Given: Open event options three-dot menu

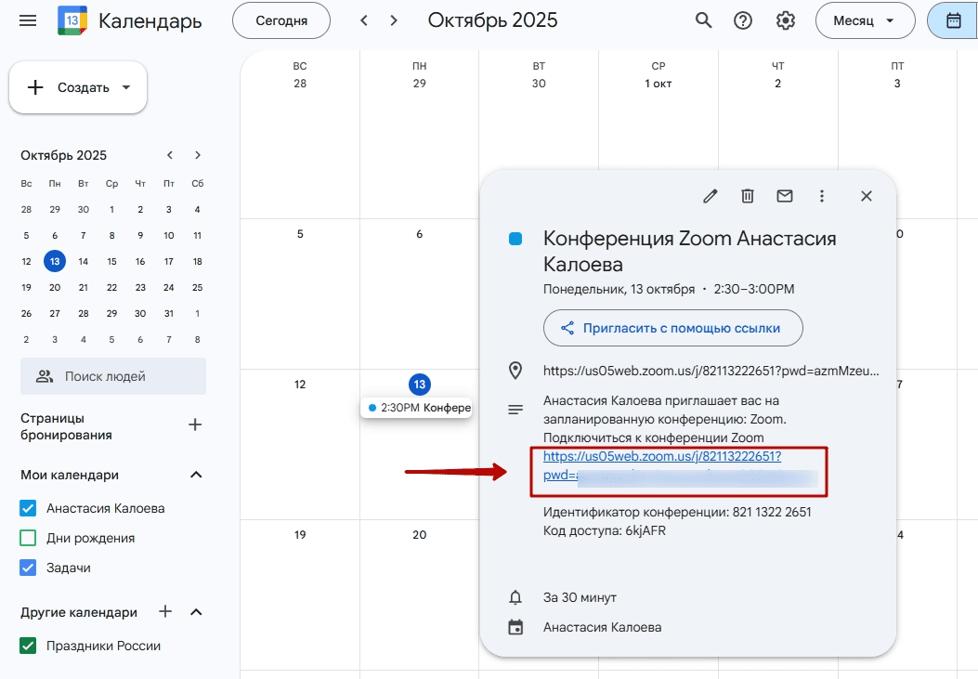Looking at the screenshot, I should click(x=821, y=196).
